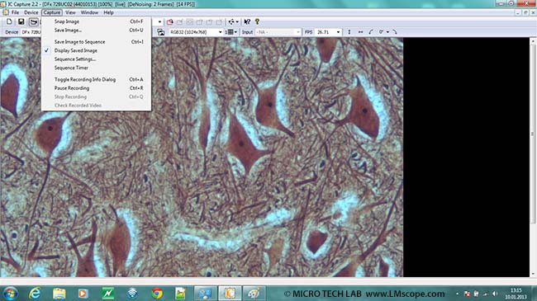Open the File menu
This screenshot has height=301, width=537.
click(16, 12)
